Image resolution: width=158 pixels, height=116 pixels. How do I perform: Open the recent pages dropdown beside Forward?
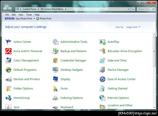(x=14, y=9)
